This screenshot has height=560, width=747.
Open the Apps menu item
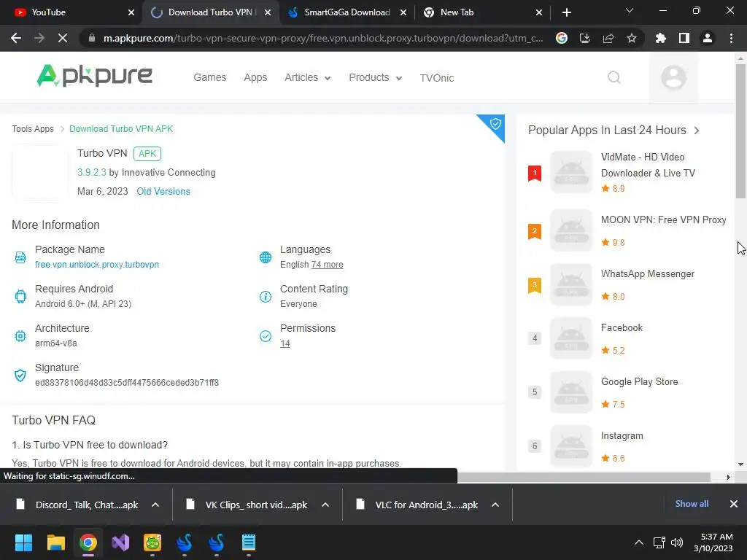click(255, 77)
